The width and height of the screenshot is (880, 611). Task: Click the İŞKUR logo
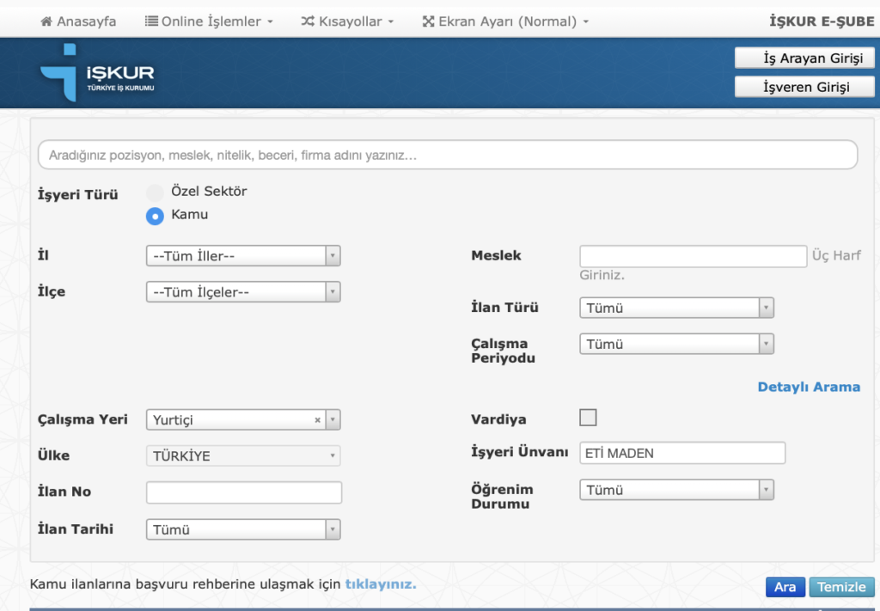point(97,73)
